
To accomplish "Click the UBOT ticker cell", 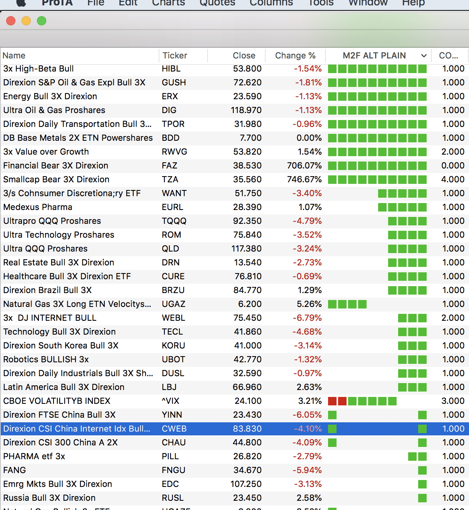I will (x=173, y=359).
